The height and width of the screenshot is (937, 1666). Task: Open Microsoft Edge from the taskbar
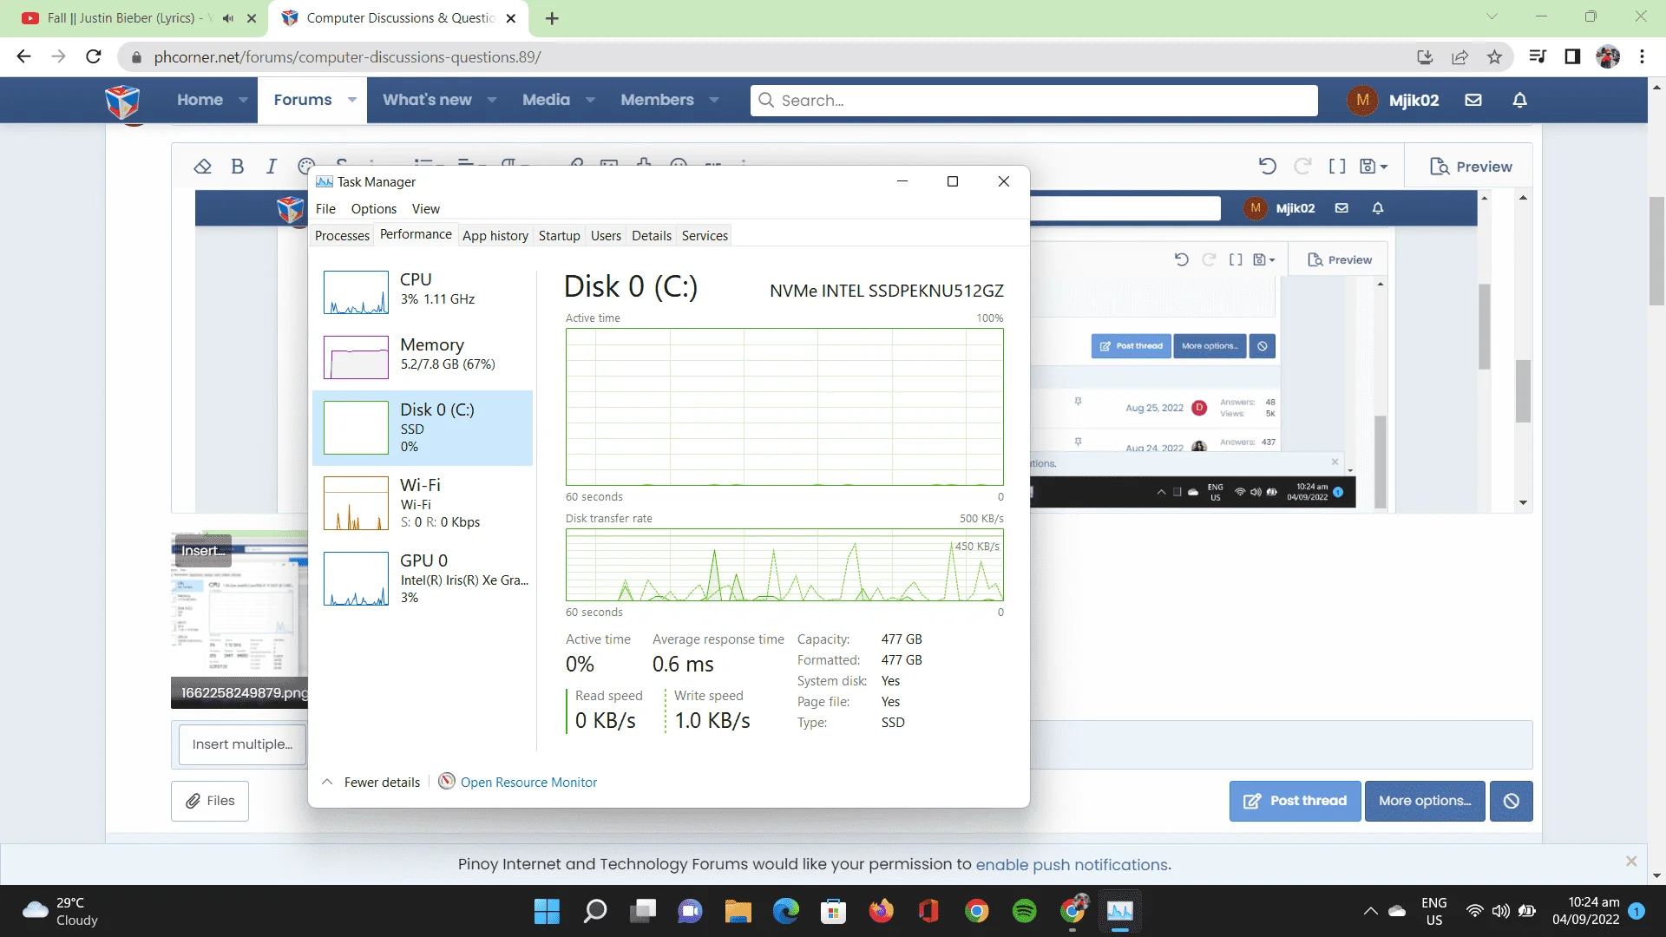point(786,911)
